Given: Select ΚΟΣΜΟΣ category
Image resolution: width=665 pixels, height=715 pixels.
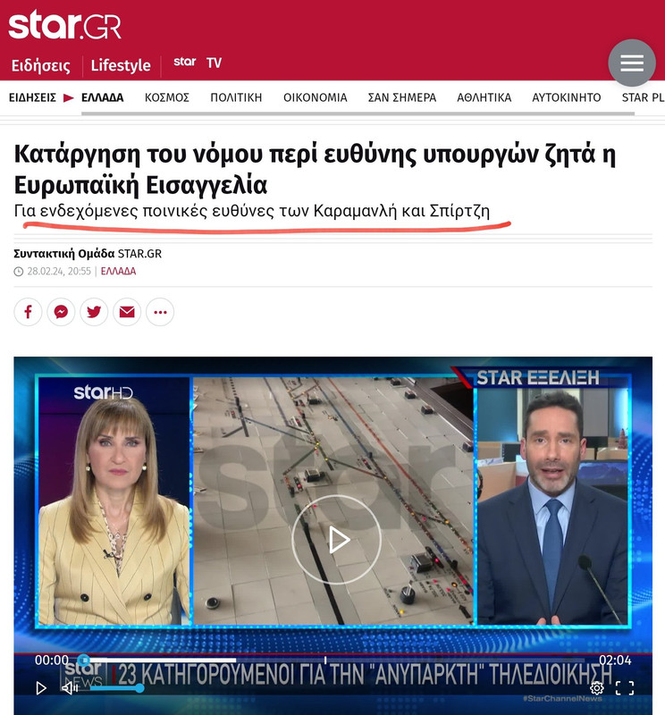Looking at the screenshot, I should point(167,97).
